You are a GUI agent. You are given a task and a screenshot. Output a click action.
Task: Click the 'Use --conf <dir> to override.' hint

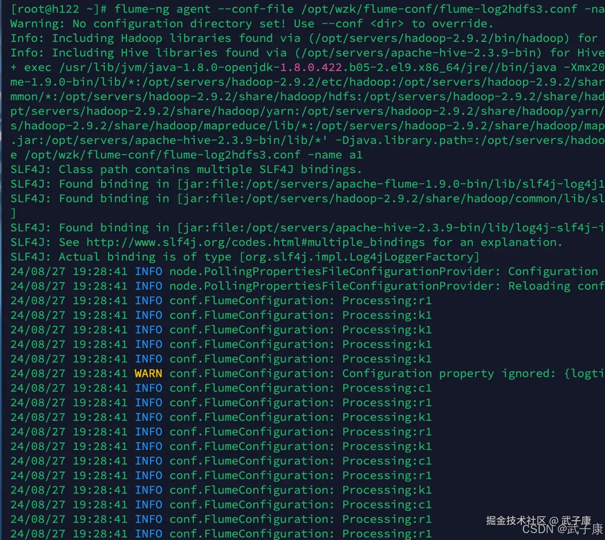pyautogui.click(x=394, y=23)
